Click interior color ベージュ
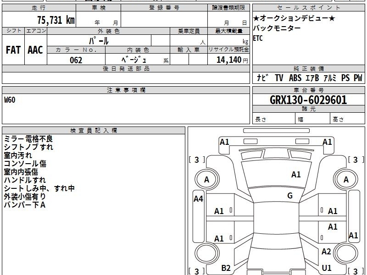The height and width of the screenshot is (275, 367). (x=134, y=60)
